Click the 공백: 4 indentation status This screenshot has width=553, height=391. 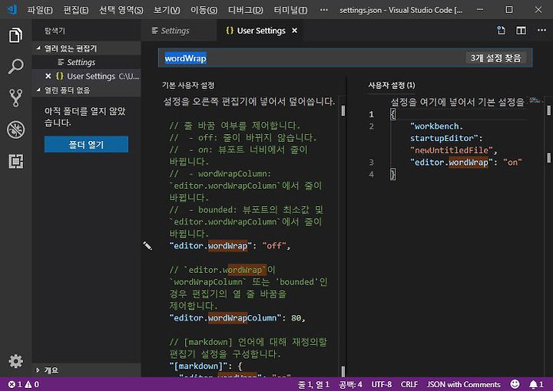tap(350, 384)
